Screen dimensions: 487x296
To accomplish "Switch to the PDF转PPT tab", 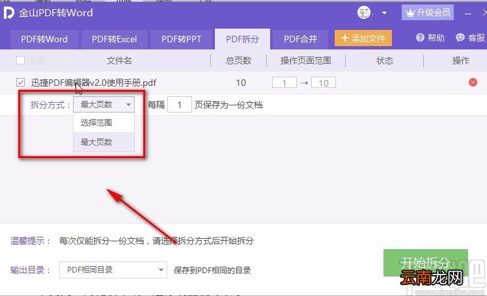I will pyautogui.click(x=182, y=39).
